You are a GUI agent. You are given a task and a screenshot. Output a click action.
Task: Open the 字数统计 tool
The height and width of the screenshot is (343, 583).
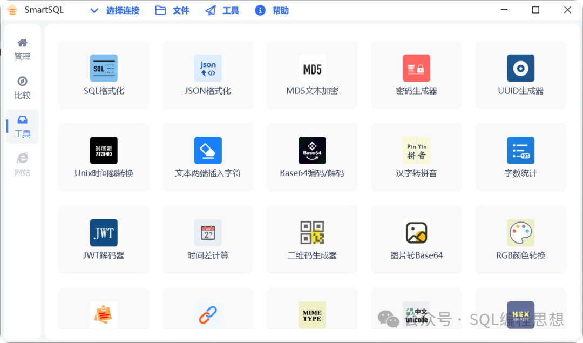click(520, 151)
